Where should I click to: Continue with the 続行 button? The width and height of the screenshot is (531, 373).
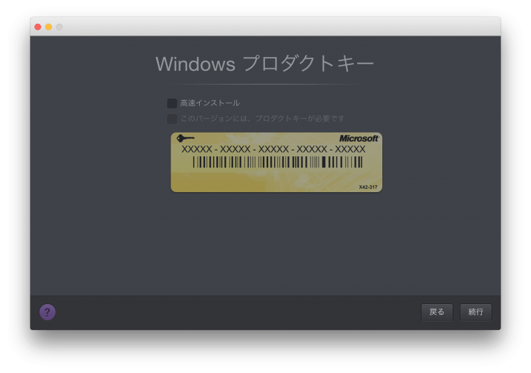tap(476, 312)
